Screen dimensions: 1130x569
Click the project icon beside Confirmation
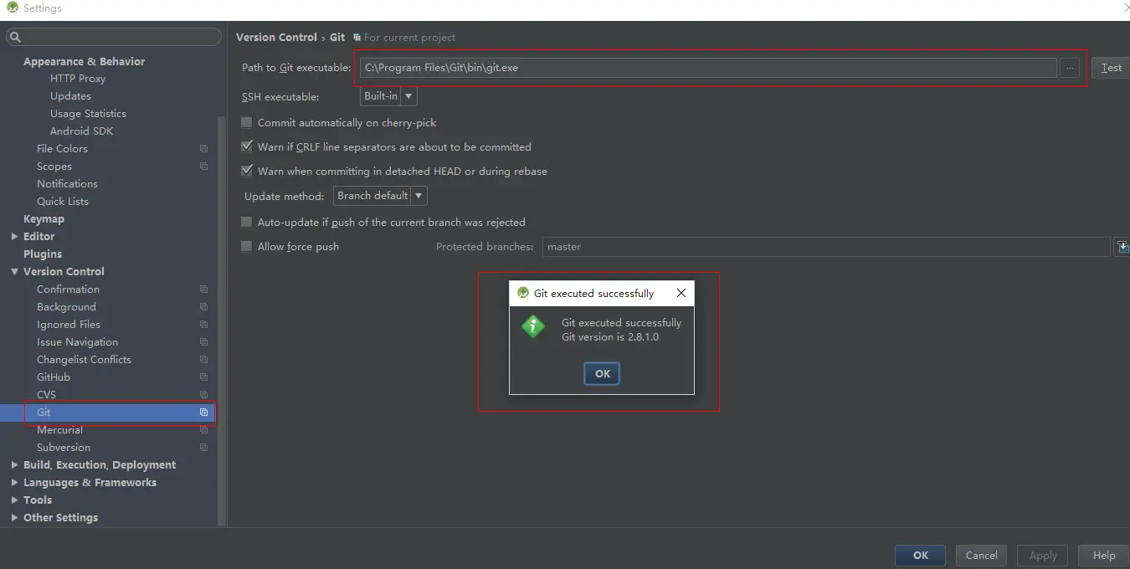coord(203,290)
